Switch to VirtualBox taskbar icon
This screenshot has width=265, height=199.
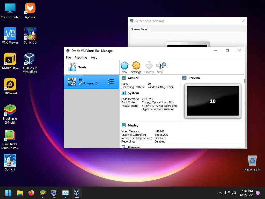click(x=77, y=193)
